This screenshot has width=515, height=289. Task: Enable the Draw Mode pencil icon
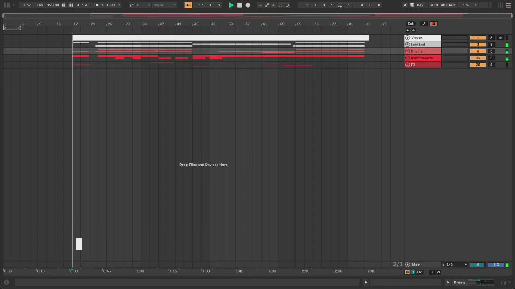click(x=405, y=5)
